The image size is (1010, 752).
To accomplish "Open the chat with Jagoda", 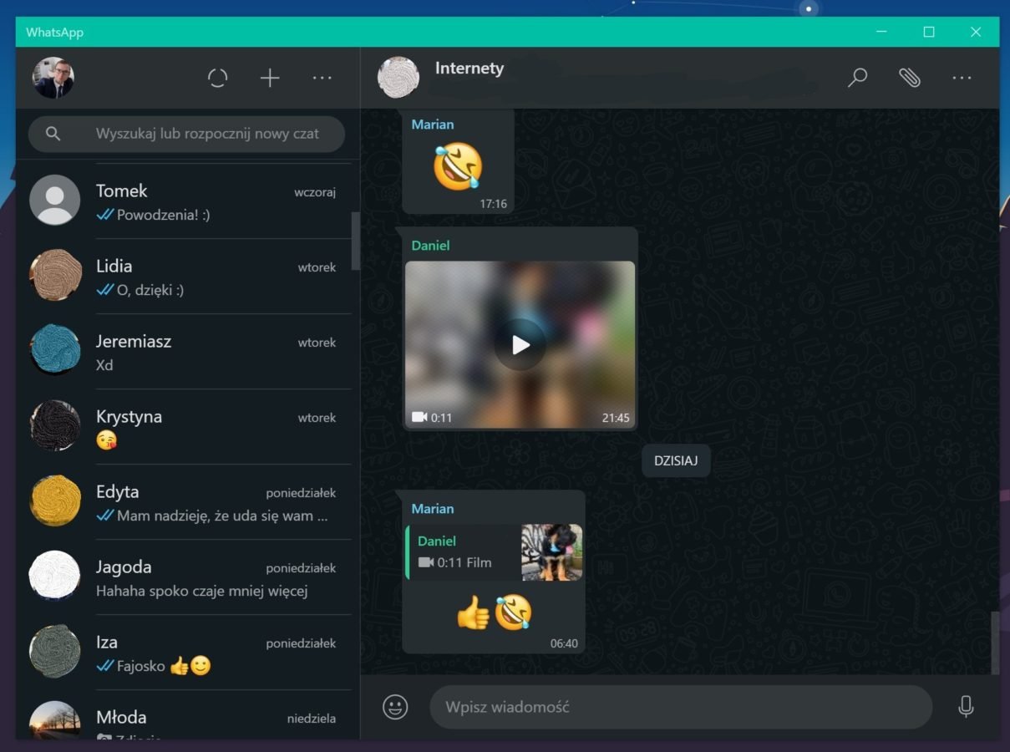I will coord(188,577).
